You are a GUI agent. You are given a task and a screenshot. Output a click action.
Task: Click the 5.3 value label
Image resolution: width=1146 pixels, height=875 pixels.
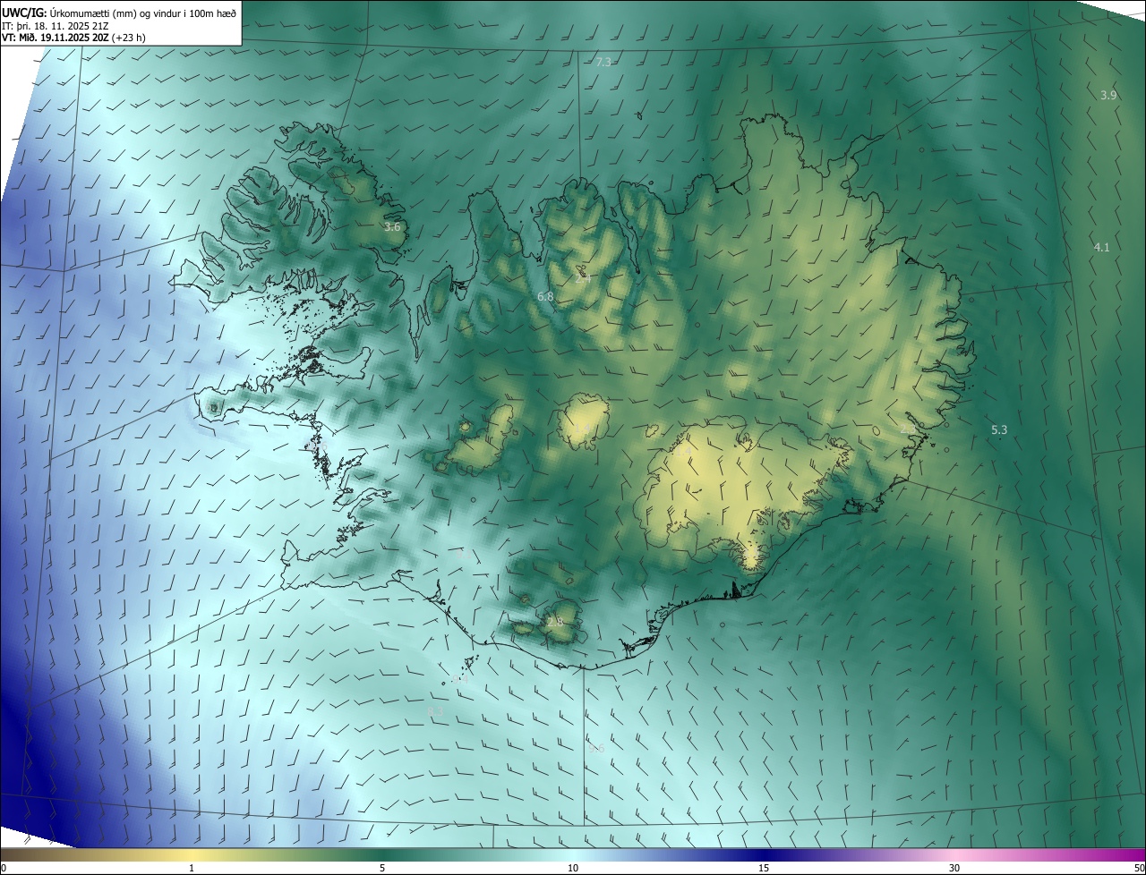click(x=999, y=429)
